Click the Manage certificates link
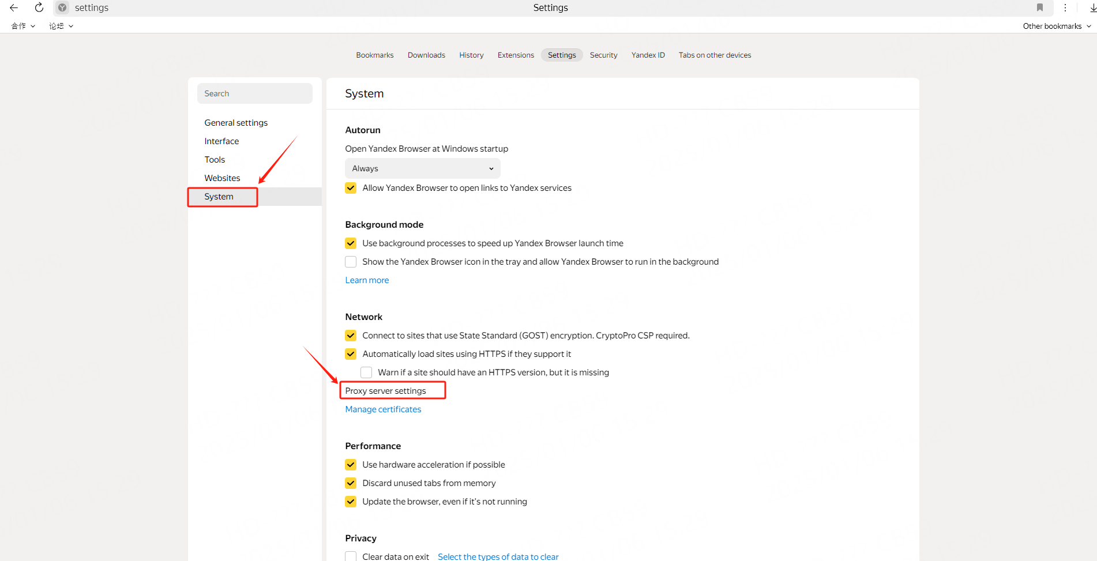Viewport: 1097px width, 561px height. (383, 409)
